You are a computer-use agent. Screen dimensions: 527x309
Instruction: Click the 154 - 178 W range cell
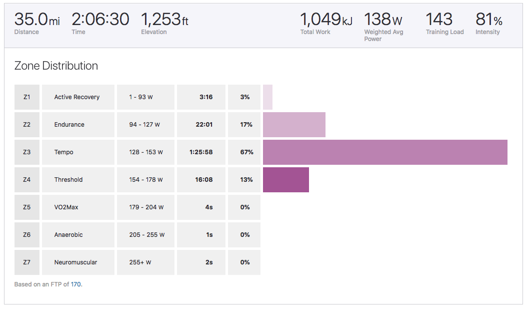[x=145, y=180]
